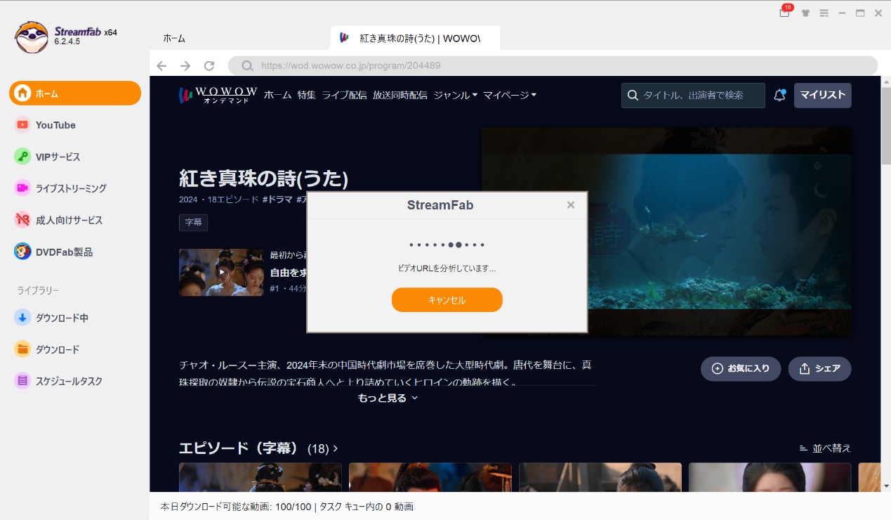This screenshot has height=520, width=891.
Task: Click the adult services 18 icon
Action: (x=22, y=220)
